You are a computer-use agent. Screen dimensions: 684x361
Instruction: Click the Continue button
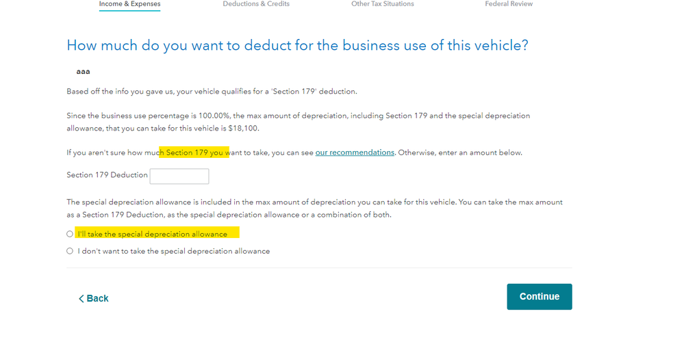coord(539,297)
